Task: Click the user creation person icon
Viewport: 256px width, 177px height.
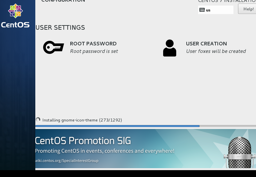Action: (x=170, y=48)
